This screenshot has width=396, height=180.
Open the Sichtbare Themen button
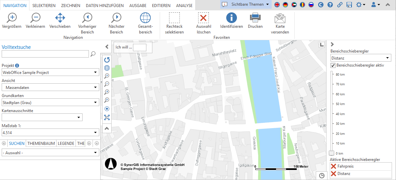point(246,4)
